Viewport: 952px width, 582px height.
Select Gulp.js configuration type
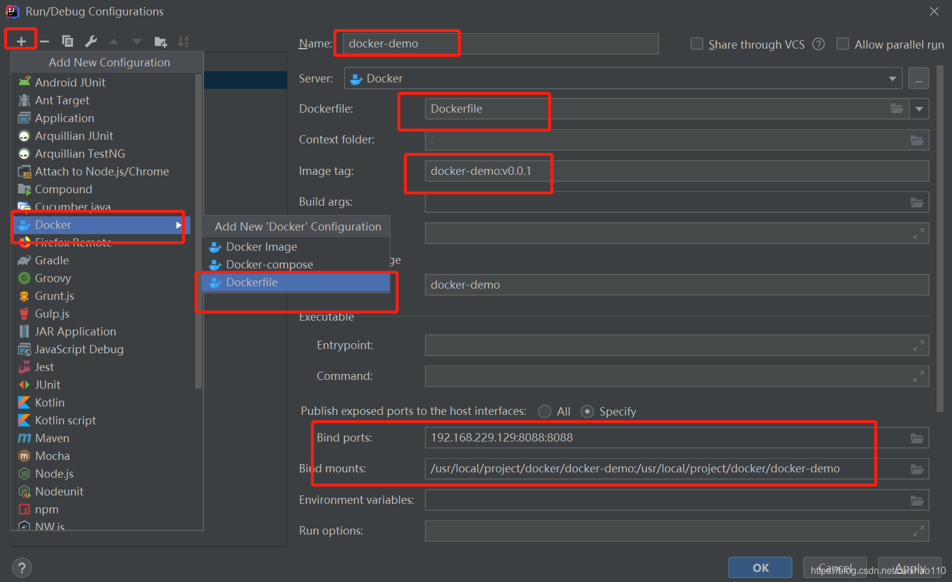[x=104, y=314]
